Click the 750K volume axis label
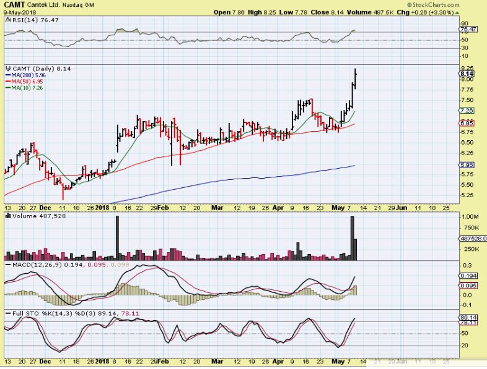The image size is (487, 369). click(471, 227)
